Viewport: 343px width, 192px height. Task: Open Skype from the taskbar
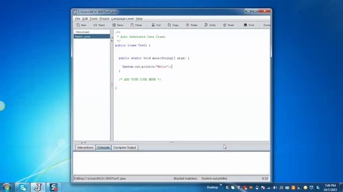23,187
